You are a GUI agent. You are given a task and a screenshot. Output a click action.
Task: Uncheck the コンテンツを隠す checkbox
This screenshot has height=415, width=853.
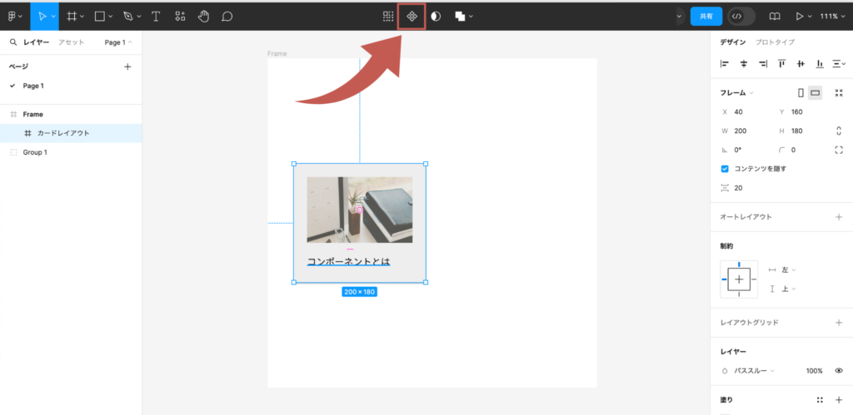[725, 169]
